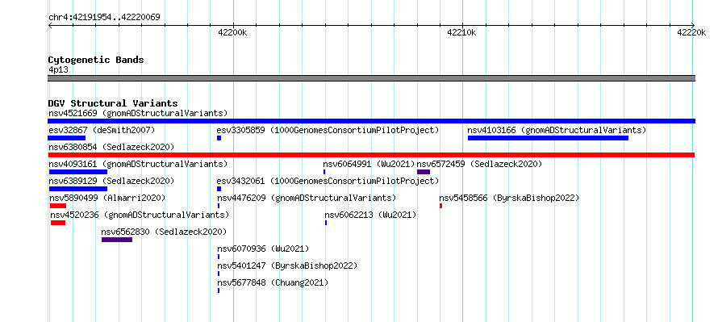Select the purple bar under nsv6562830

point(117,240)
